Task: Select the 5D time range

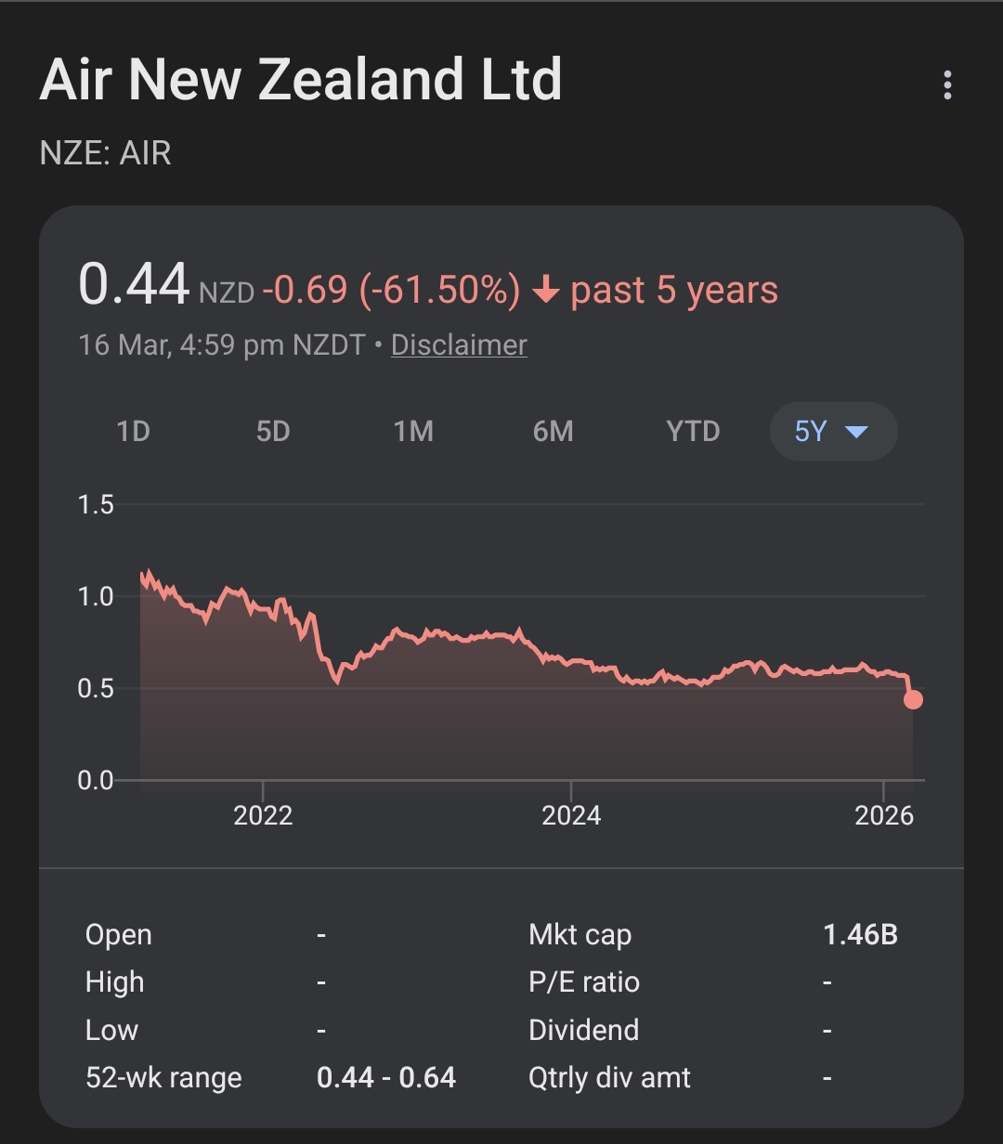Action: 273,432
